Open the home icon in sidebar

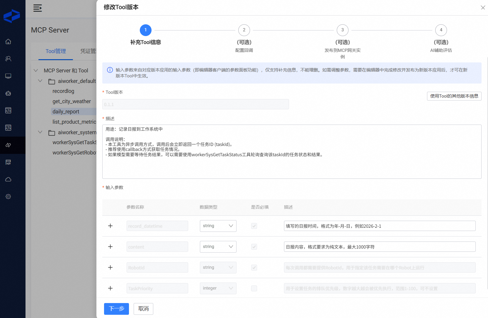tap(8, 42)
